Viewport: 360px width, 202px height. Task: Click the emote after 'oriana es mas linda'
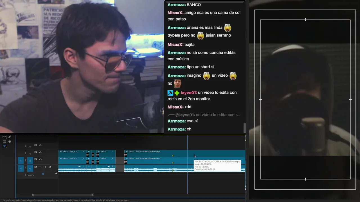pos(228,27)
